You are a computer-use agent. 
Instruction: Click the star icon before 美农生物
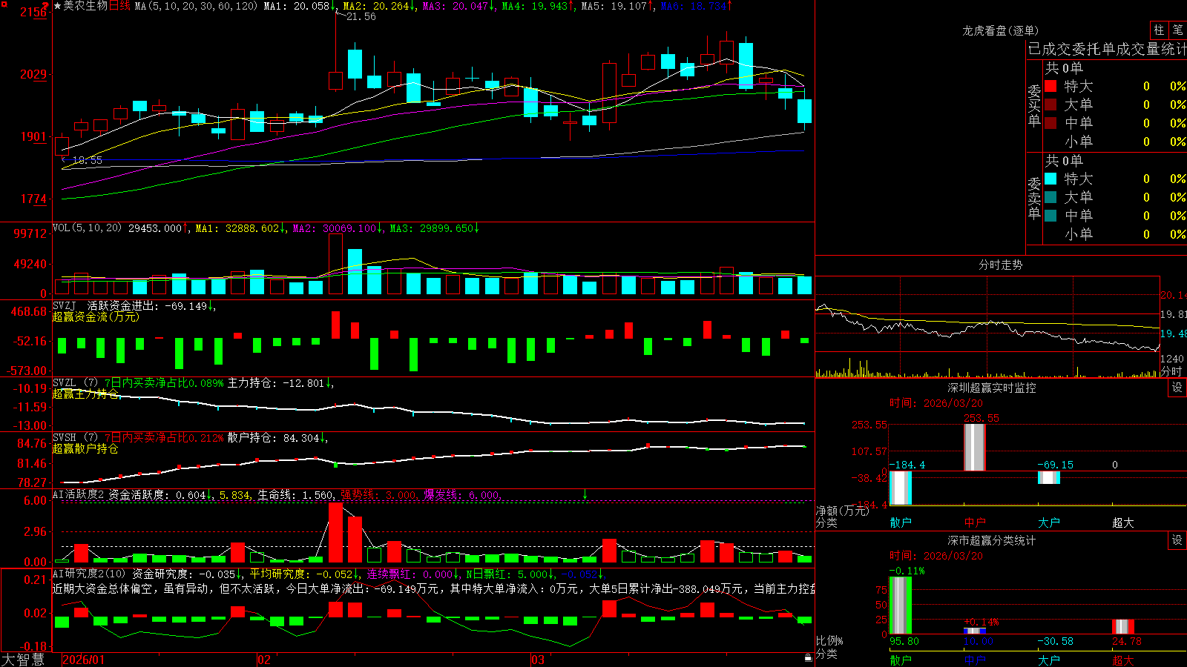[57, 6]
